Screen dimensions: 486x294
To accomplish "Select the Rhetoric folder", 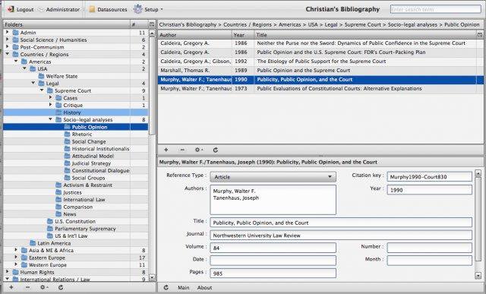I will pyautogui.click(x=82, y=134).
